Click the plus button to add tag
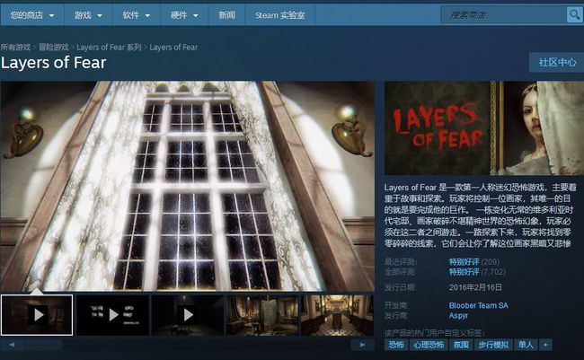 (545, 345)
